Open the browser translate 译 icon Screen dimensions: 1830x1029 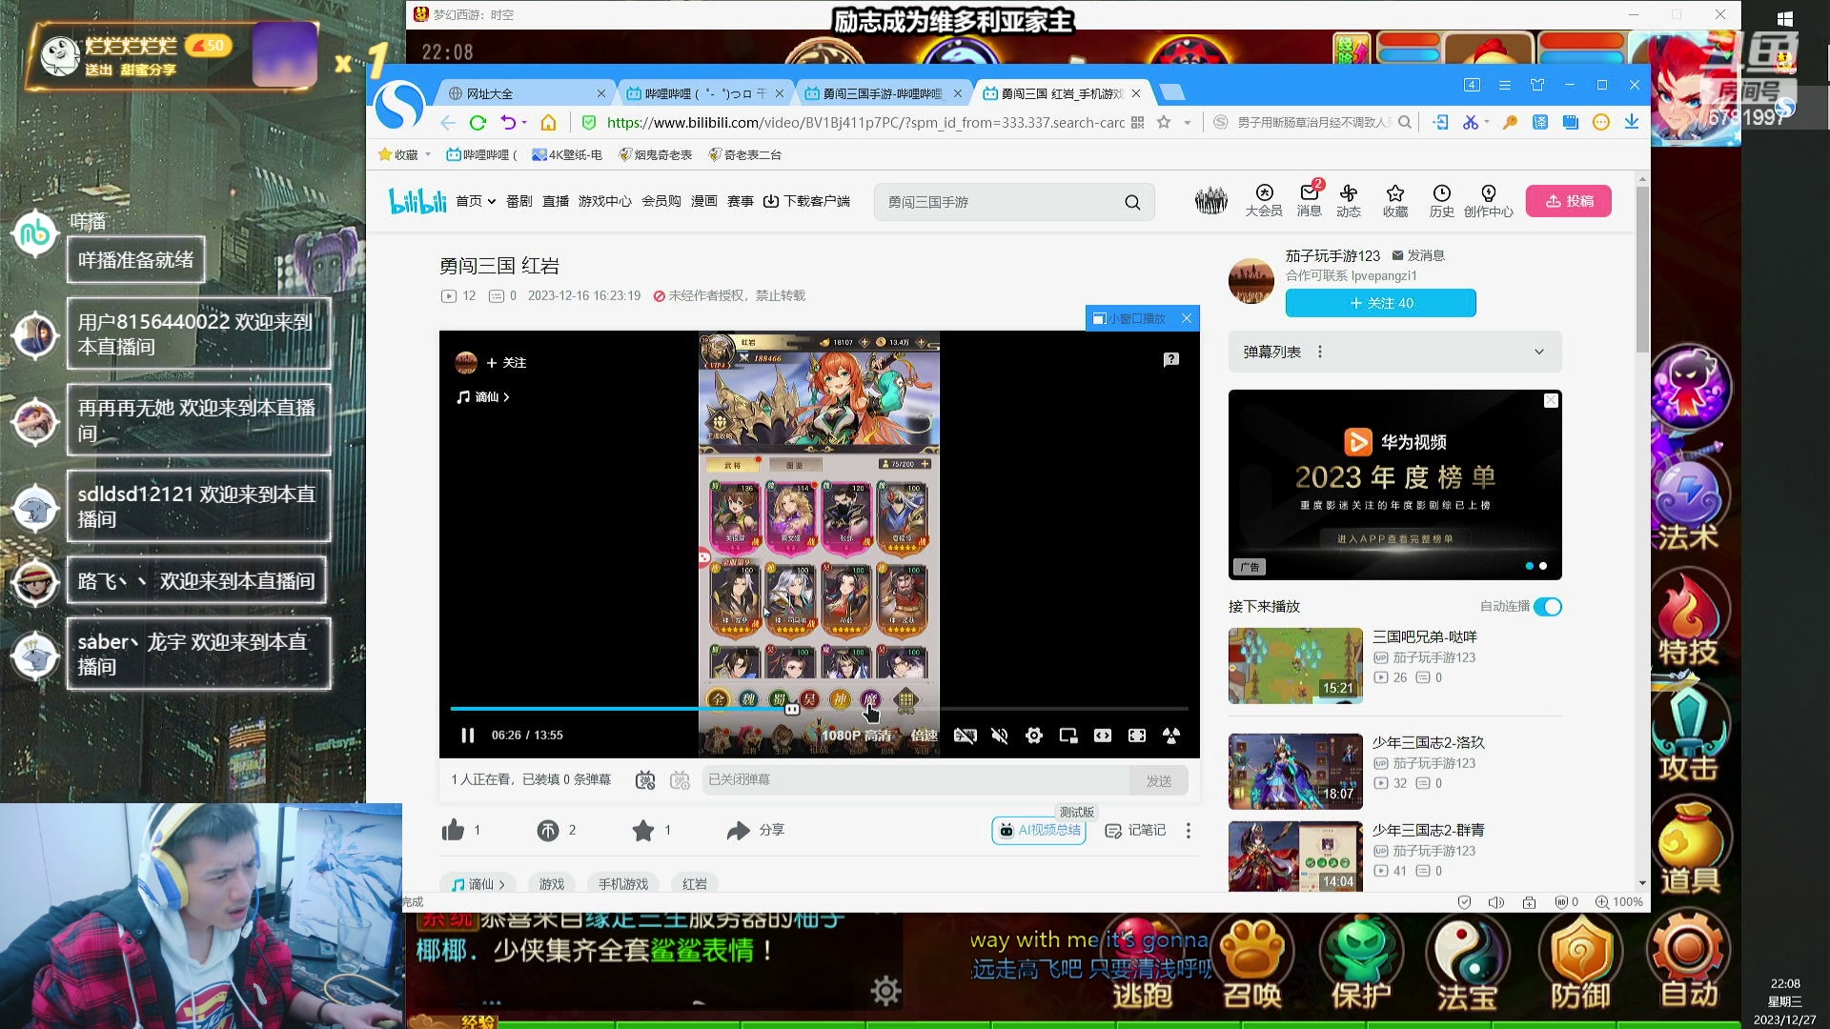coord(1540,122)
